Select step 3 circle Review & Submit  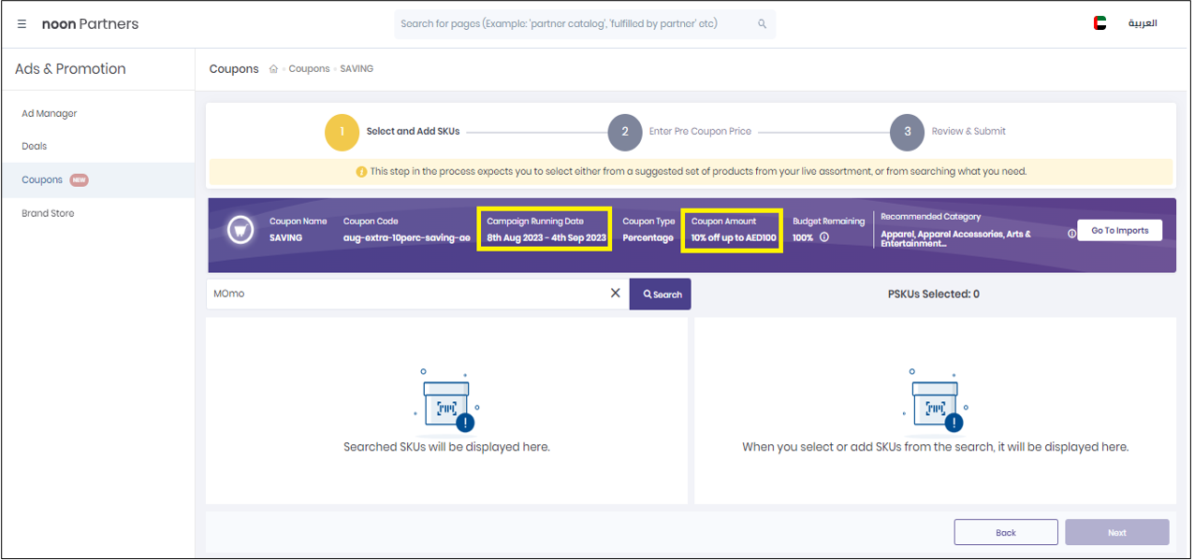[907, 132]
